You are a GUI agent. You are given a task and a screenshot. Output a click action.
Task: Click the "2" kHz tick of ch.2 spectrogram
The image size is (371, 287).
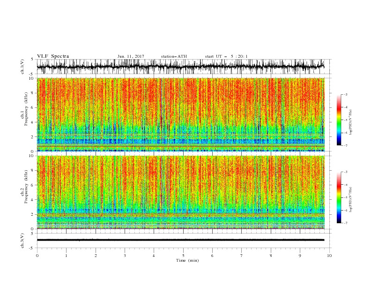pos(32,214)
